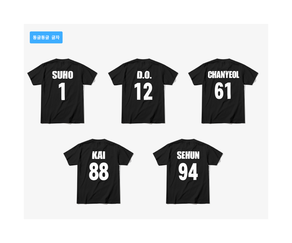Select the CHANYEOL black t-shirt
This screenshot has height=243, width=292.
tap(223, 91)
